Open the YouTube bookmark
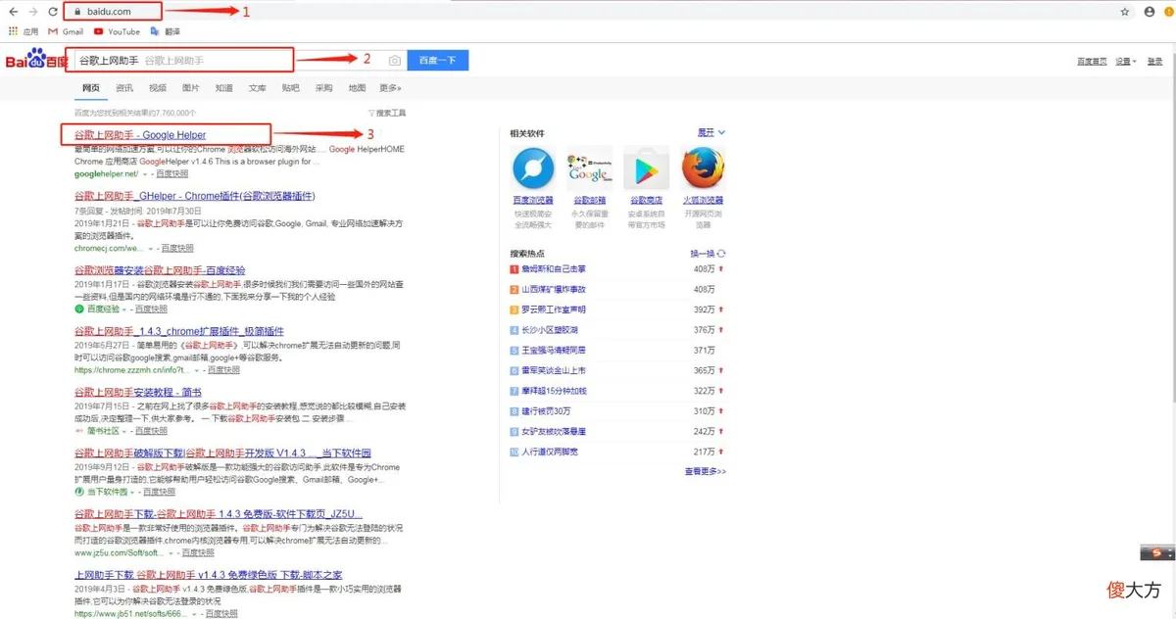This screenshot has height=619, width=1176. click(117, 31)
